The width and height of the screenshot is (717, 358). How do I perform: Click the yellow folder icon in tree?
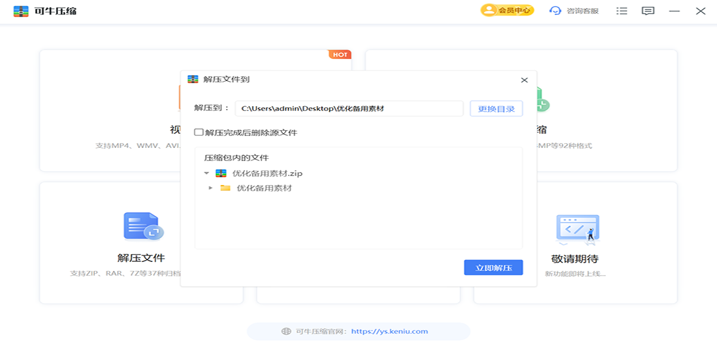(x=225, y=188)
